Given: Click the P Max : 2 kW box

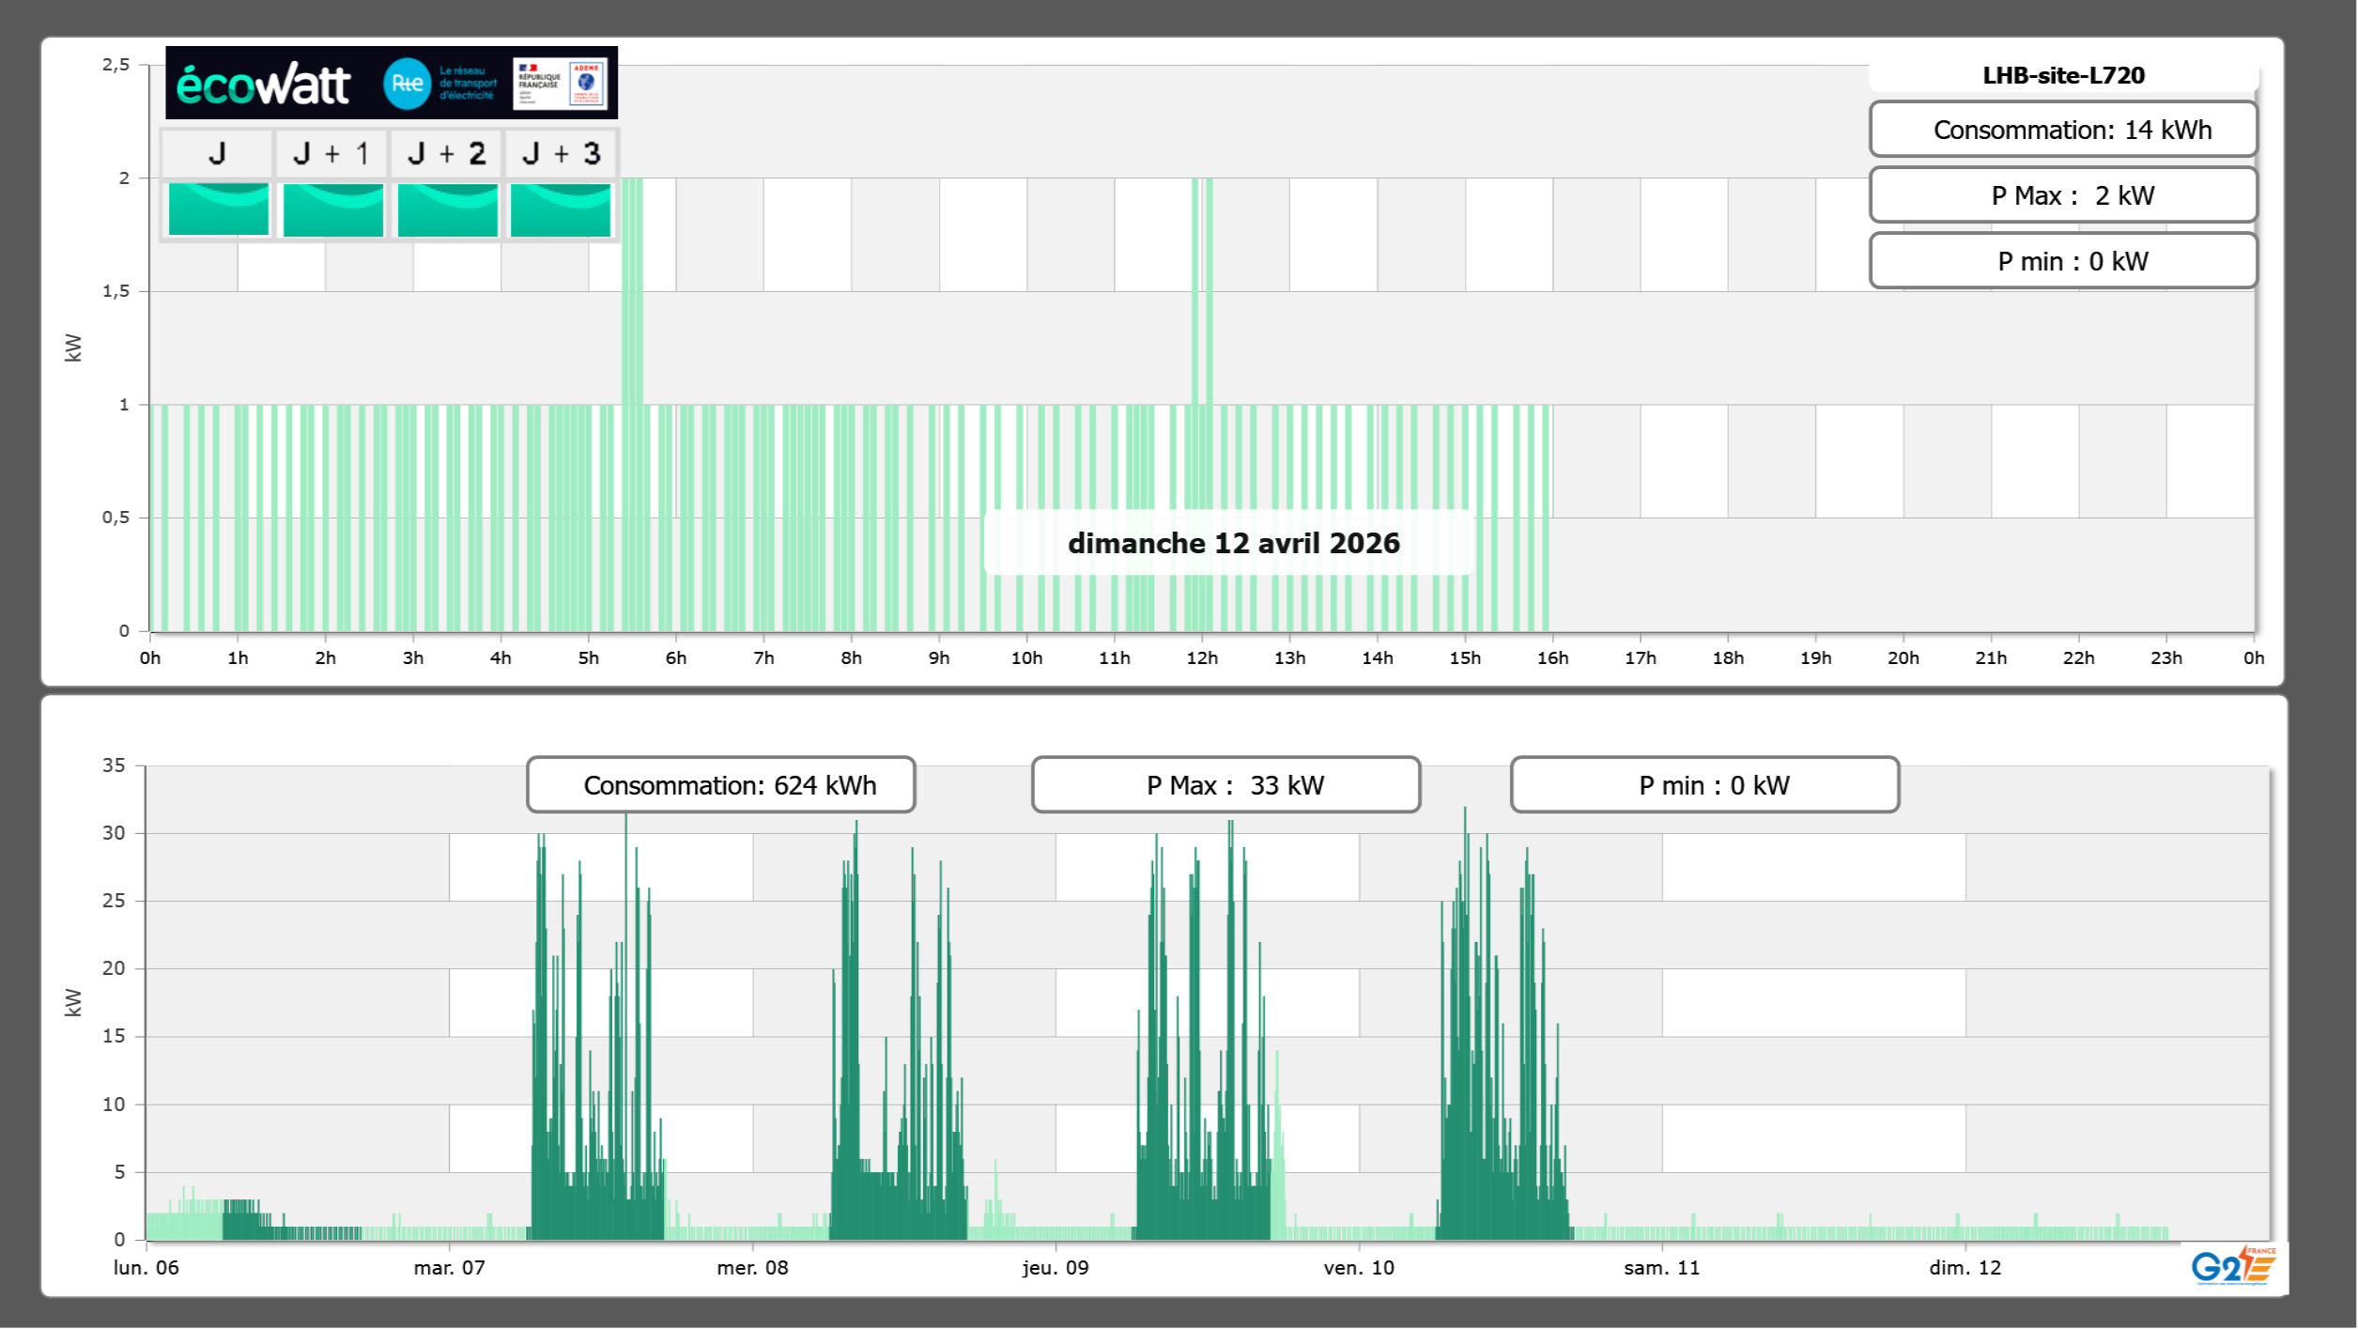Looking at the screenshot, I should coord(2063,195).
